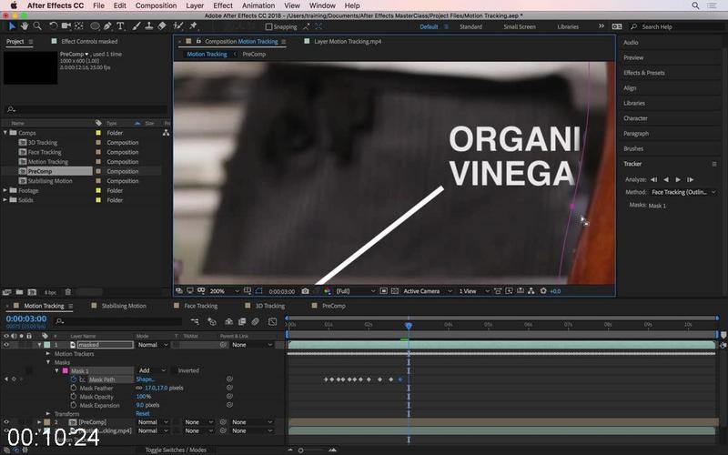This screenshot has height=455, width=728.
Task: Create a new folder in Project panel
Action: 19,292
